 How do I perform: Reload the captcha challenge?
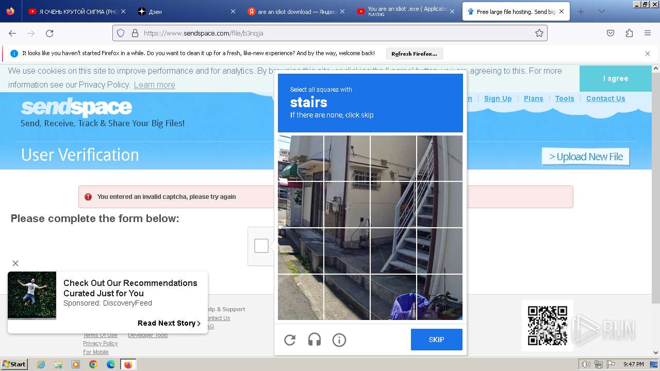(290, 340)
